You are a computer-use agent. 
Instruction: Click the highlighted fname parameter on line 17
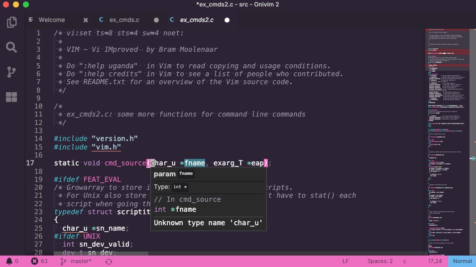tap(195, 163)
